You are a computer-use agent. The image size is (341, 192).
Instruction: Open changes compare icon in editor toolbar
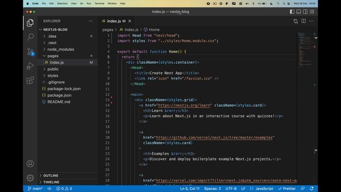tap(296, 21)
